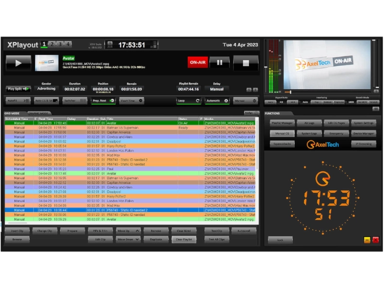Click the Play Split button

[18, 89]
